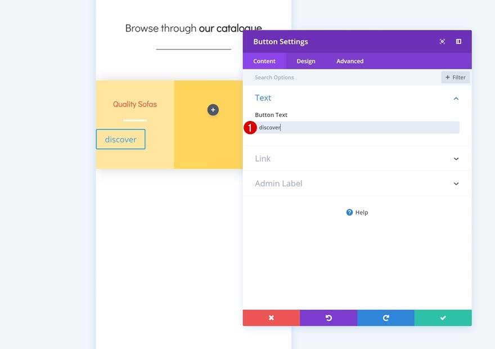The width and height of the screenshot is (495, 349).
Task: Click the purple undo arrow button
Action: 328,317
